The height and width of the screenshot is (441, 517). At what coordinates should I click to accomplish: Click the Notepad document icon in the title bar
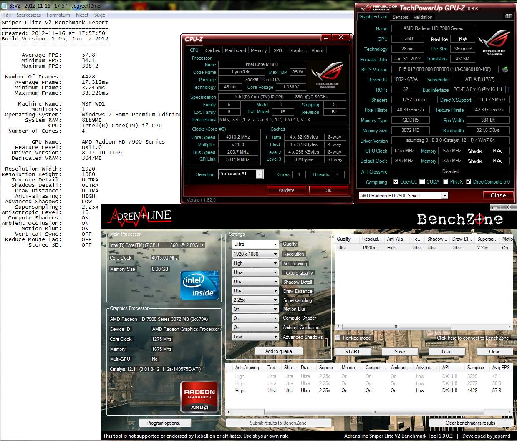point(4,6)
